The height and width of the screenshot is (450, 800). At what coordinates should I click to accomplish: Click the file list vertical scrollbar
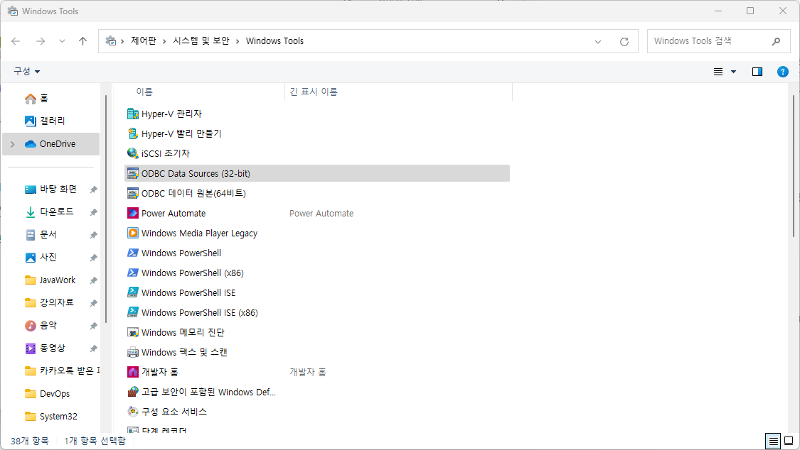[794, 166]
